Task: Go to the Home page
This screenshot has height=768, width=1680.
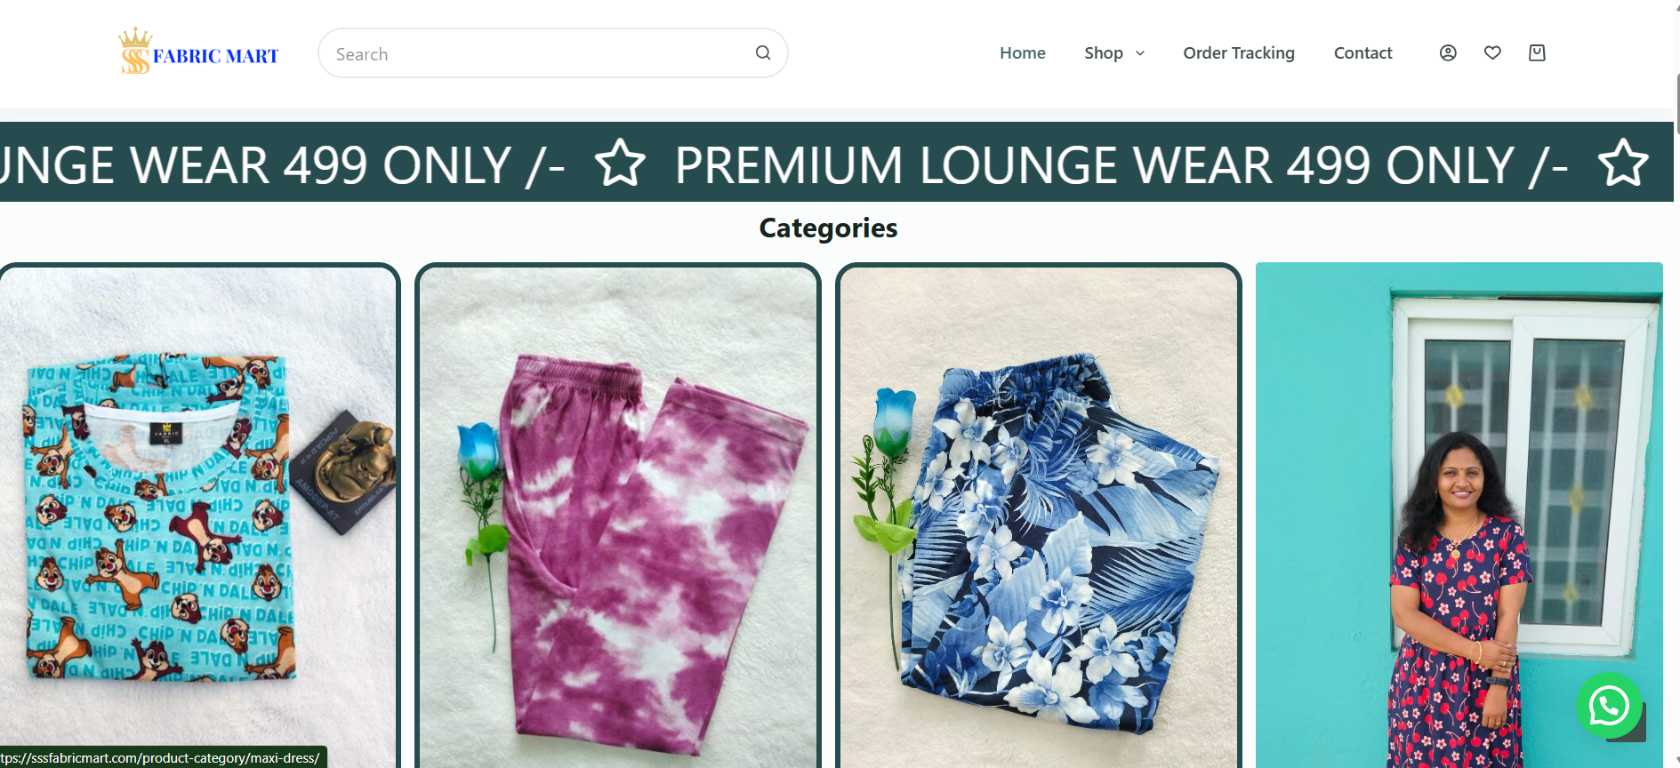Action: 1022,53
